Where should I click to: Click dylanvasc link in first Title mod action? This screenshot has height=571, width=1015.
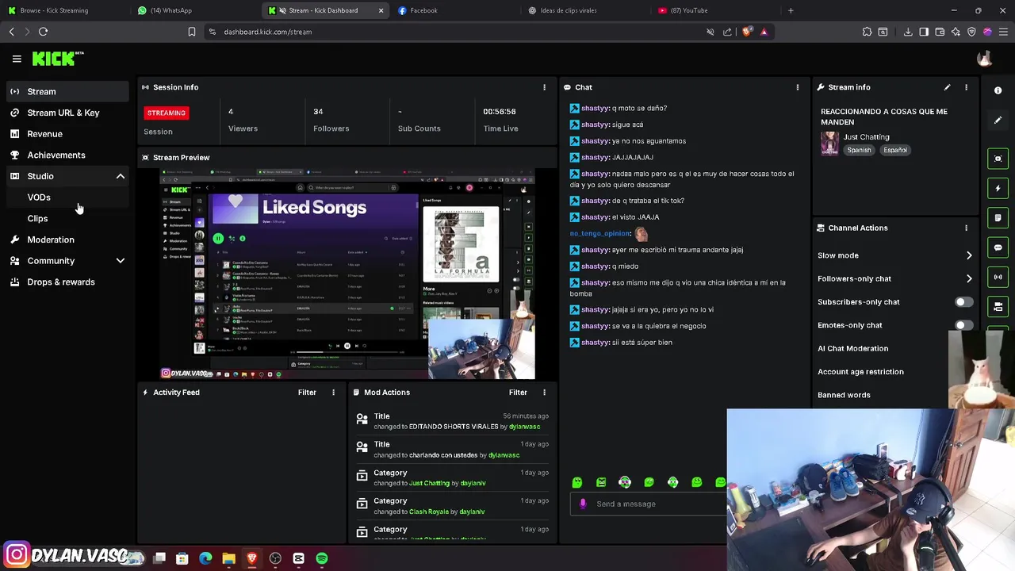[x=524, y=427]
